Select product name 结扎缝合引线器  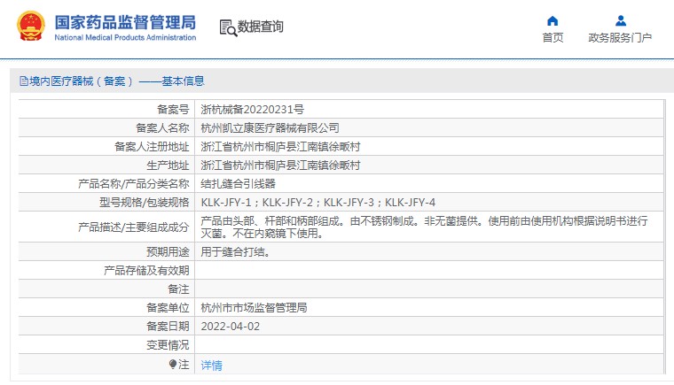point(239,184)
